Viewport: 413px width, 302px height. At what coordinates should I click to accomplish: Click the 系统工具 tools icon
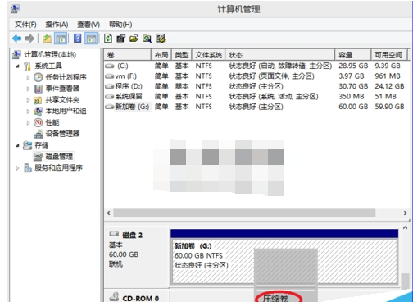[x=27, y=66]
